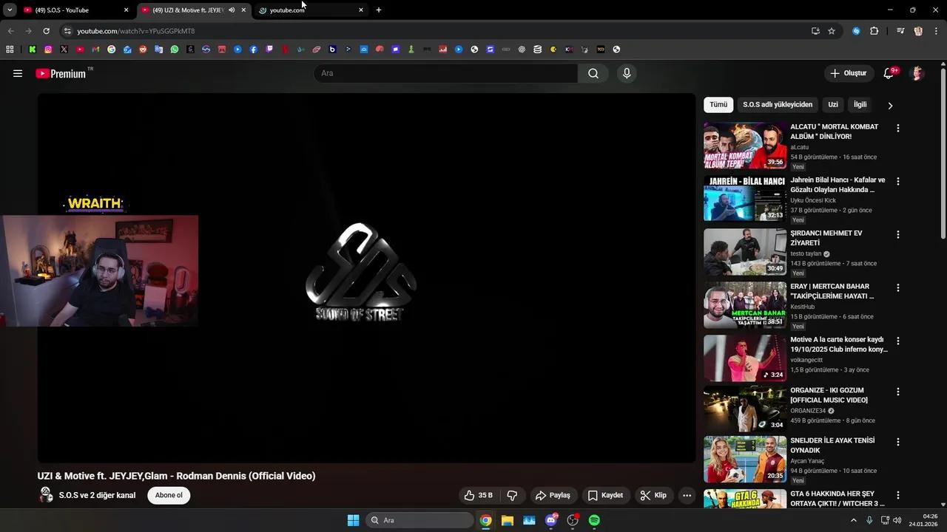Click the search magnifier icon

pyautogui.click(x=593, y=73)
